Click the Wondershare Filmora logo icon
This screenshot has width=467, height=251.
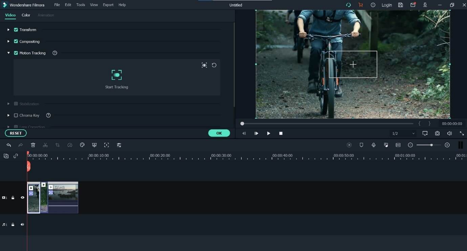pyautogui.click(x=5, y=5)
